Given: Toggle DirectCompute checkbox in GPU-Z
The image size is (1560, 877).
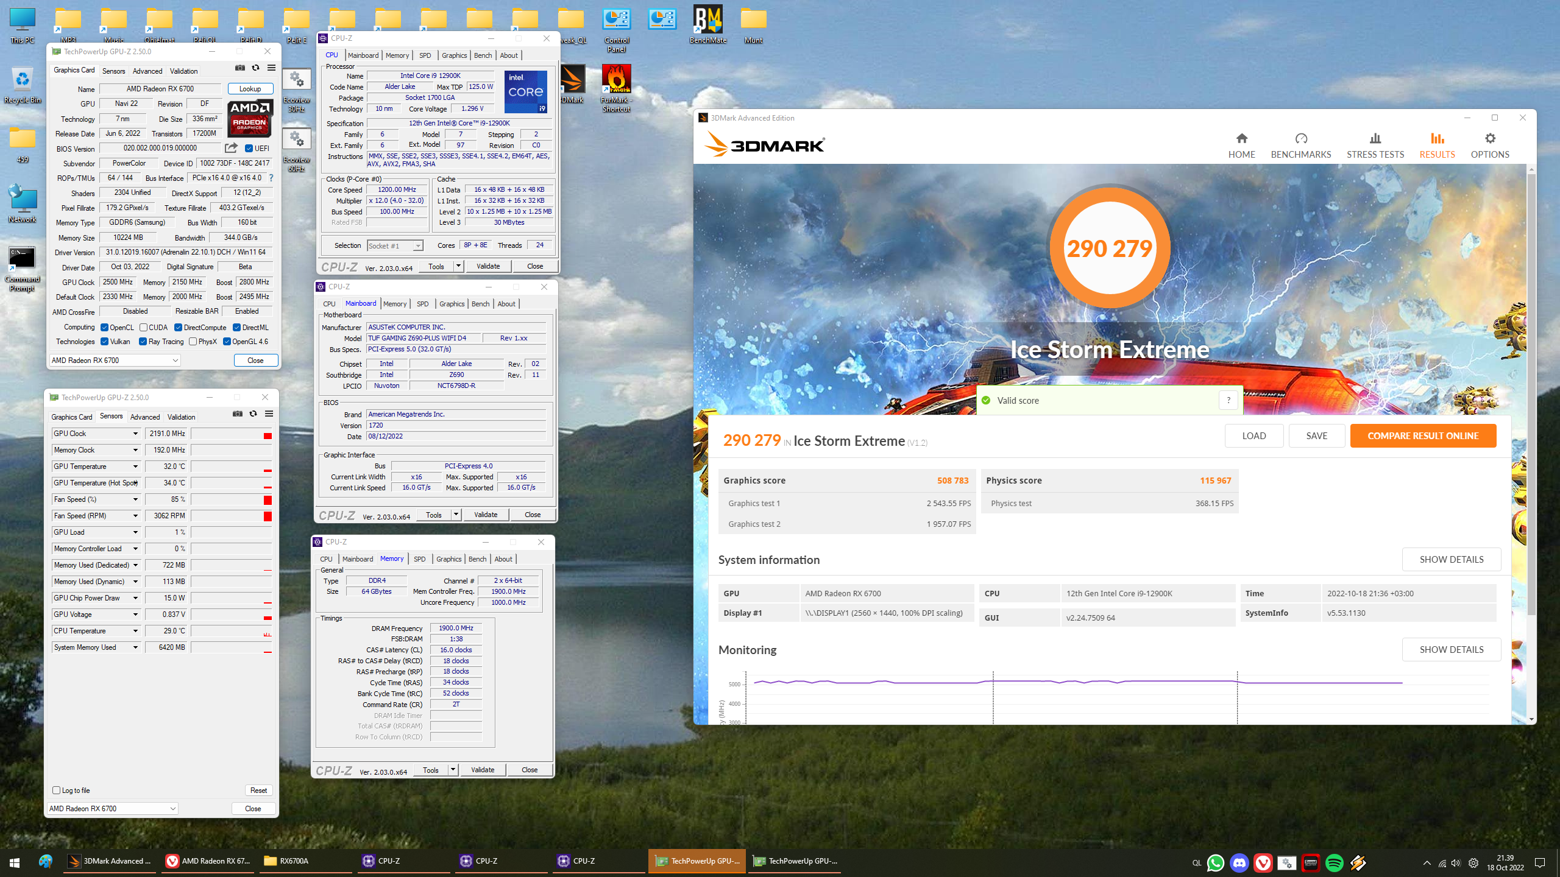Looking at the screenshot, I should click(179, 328).
